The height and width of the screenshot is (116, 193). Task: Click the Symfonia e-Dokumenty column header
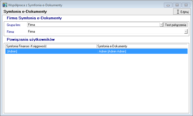pyautogui.click(x=142, y=46)
